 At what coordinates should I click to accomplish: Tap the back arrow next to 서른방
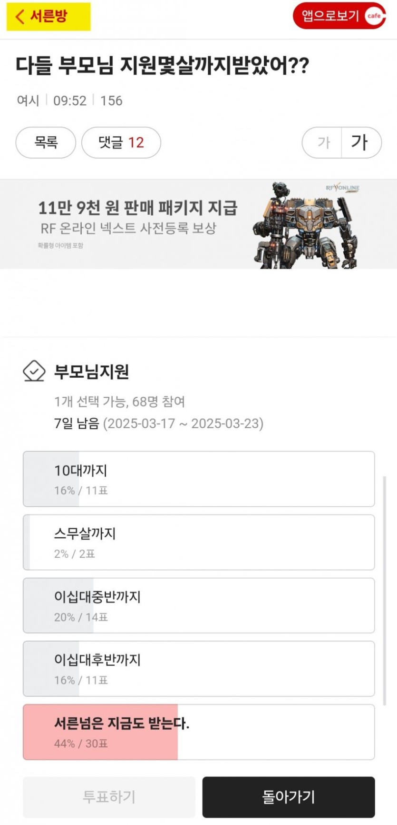pyautogui.click(x=19, y=17)
